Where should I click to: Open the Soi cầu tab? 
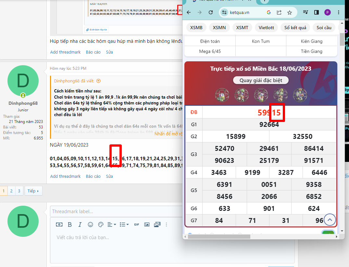[x=324, y=28]
